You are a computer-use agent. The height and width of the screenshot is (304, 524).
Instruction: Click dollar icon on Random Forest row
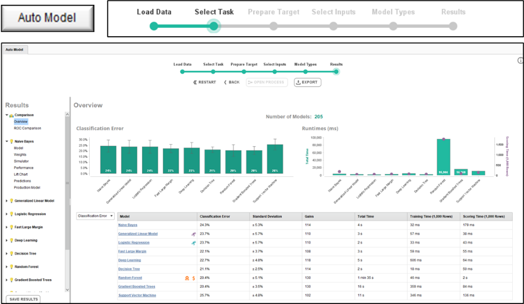pos(194,278)
